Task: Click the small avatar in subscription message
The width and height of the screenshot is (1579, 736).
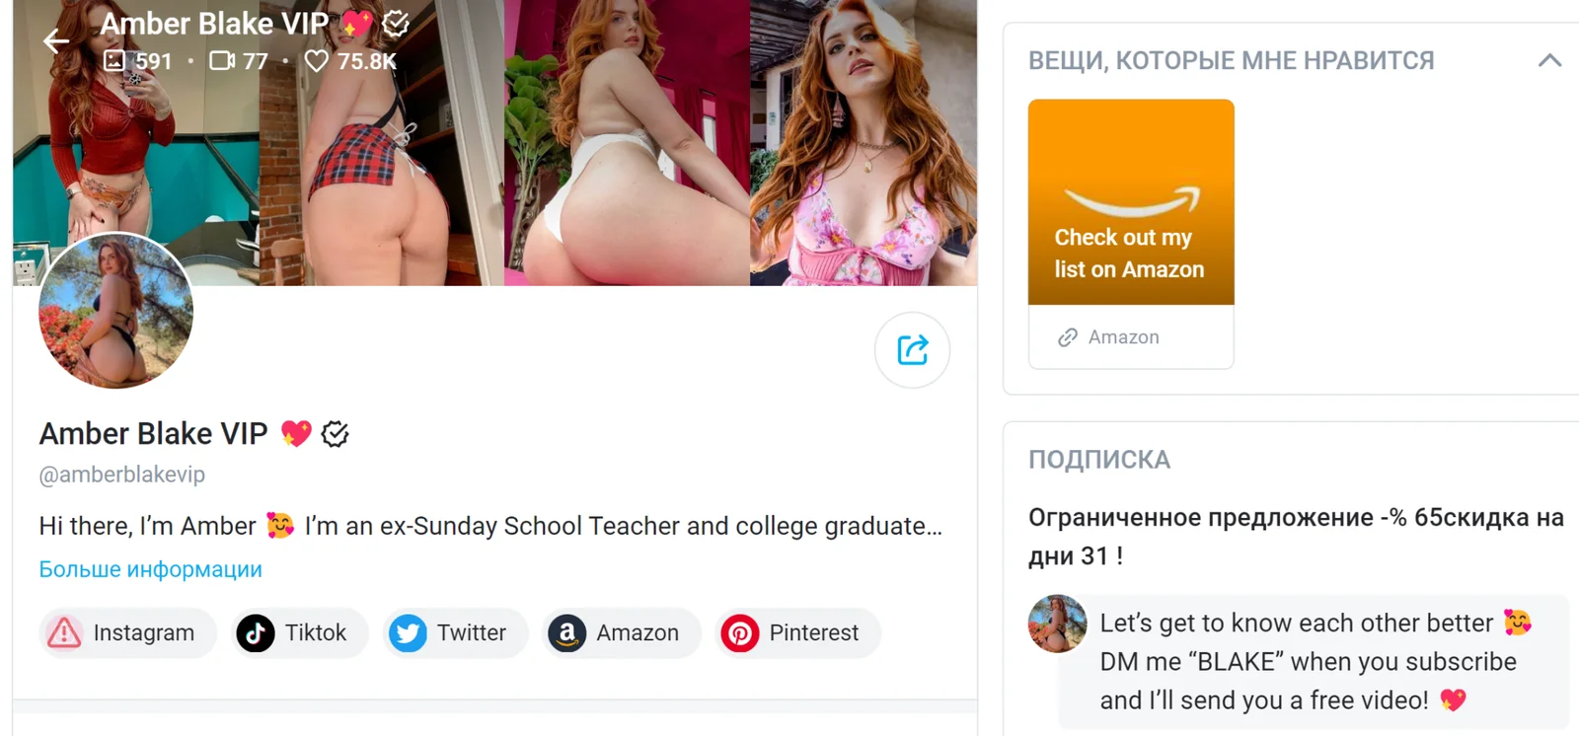Action: coord(1057,624)
